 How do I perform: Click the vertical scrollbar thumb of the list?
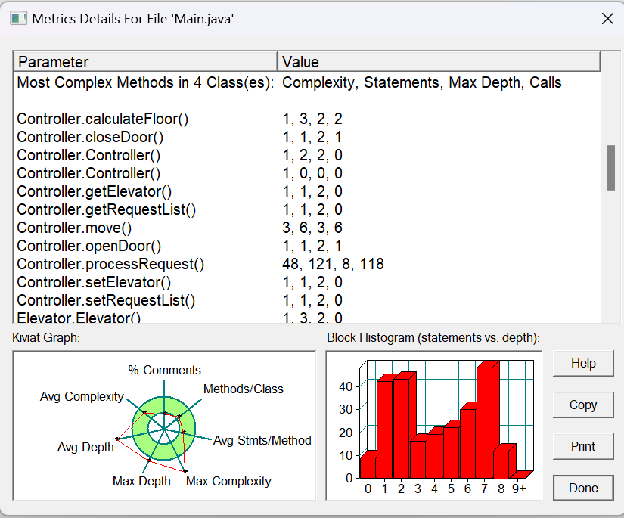click(x=610, y=168)
